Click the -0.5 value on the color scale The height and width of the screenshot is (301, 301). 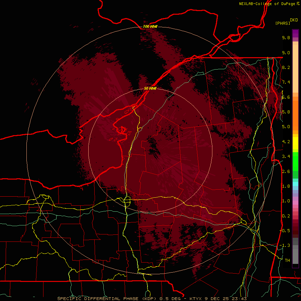tap(285, 230)
